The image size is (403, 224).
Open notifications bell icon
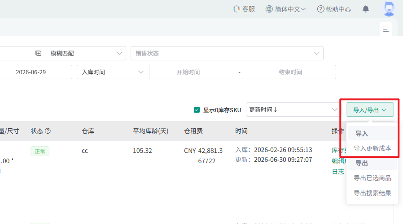[365, 9]
